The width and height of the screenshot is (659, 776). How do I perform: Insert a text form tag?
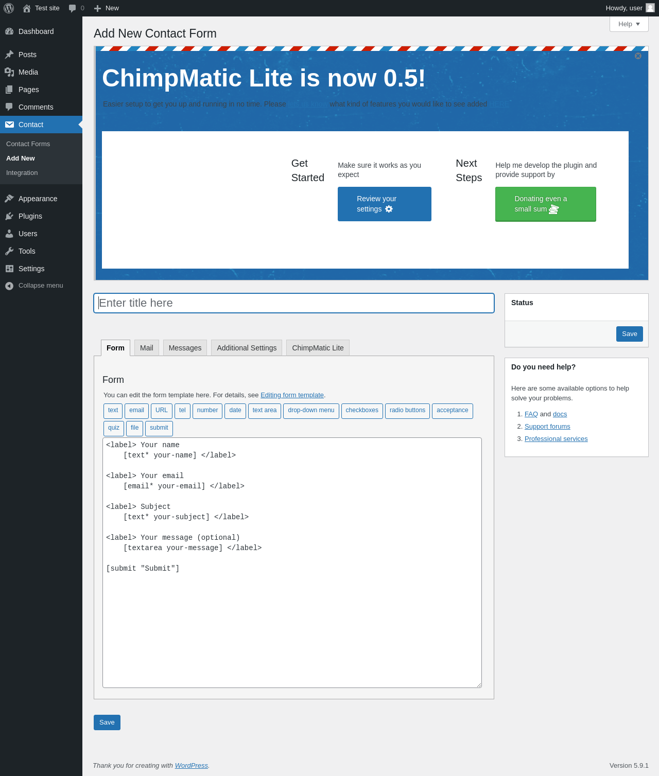(x=113, y=411)
